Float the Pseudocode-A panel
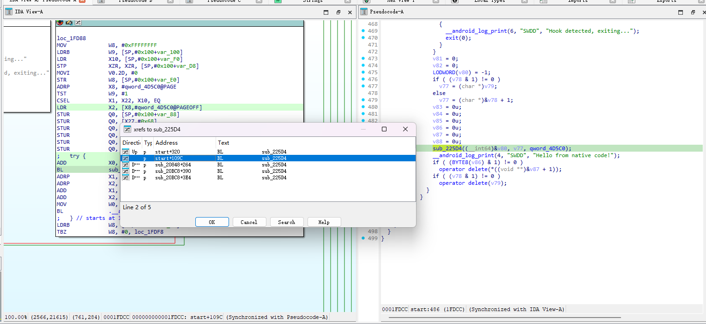Screen dimensions: 706x324 click(693, 12)
